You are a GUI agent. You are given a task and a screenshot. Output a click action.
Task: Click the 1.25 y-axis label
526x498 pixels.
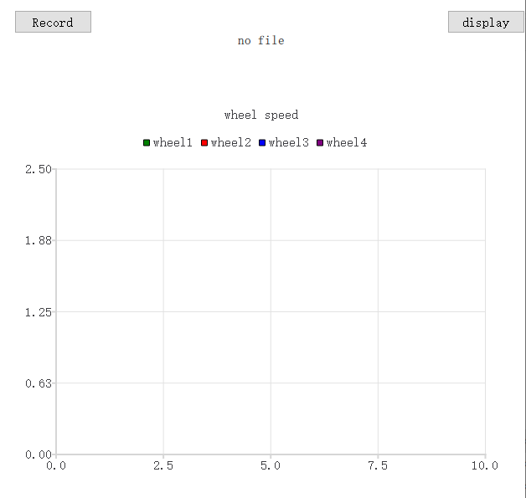click(x=39, y=312)
